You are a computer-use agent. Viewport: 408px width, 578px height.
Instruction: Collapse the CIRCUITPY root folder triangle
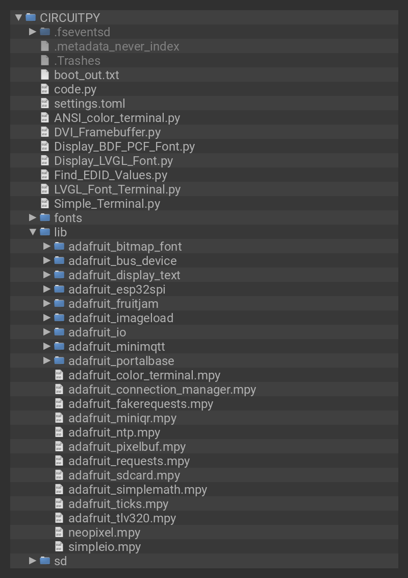18,17
